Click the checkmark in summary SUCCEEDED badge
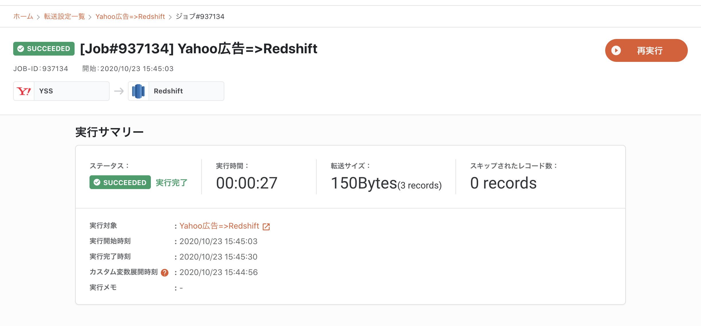 (97, 182)
